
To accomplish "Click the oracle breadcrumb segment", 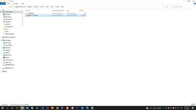I will tap(57, 7).
